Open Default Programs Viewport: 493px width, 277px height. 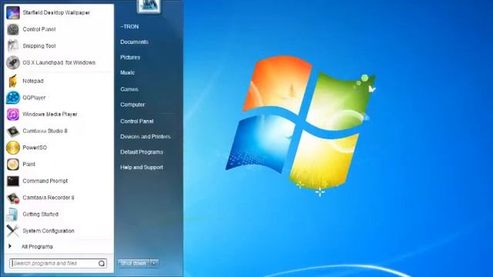(x=142, y=152)
